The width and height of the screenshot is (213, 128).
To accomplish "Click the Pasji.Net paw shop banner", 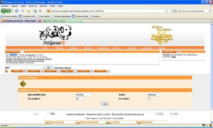I will pyautogui.click(x=162, y=35).
